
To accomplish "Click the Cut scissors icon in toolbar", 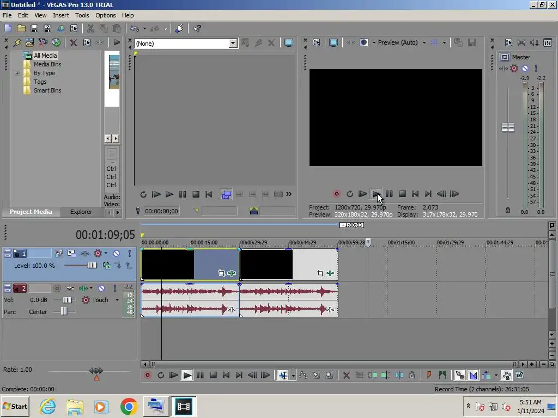I will 90,28.
